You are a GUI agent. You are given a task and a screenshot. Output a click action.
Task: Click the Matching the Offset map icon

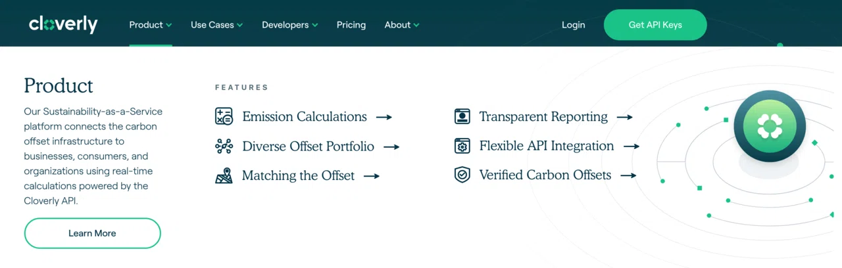(224, 176)
